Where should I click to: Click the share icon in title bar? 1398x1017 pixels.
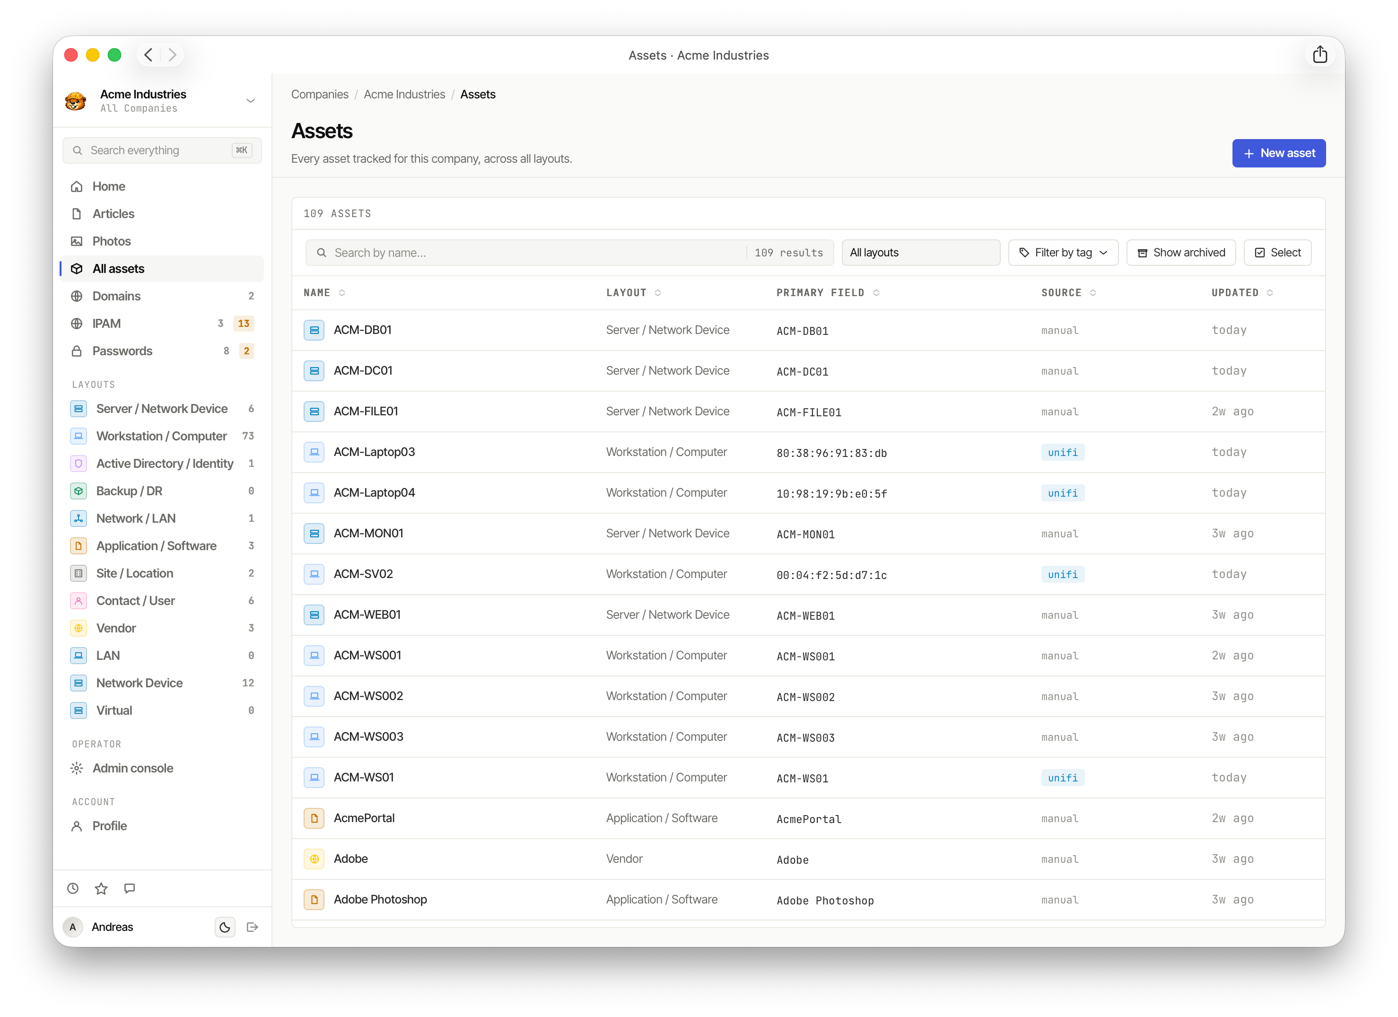pos(1319,55)
